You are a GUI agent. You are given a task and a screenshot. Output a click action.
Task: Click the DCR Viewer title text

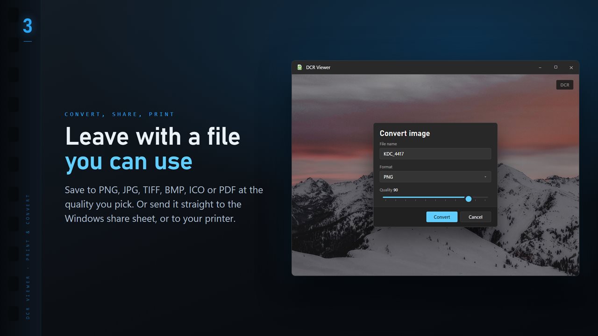(318, 67)
